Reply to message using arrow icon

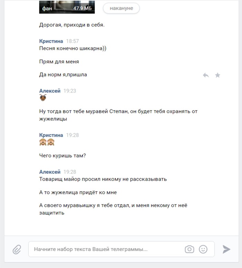point(206,75)
